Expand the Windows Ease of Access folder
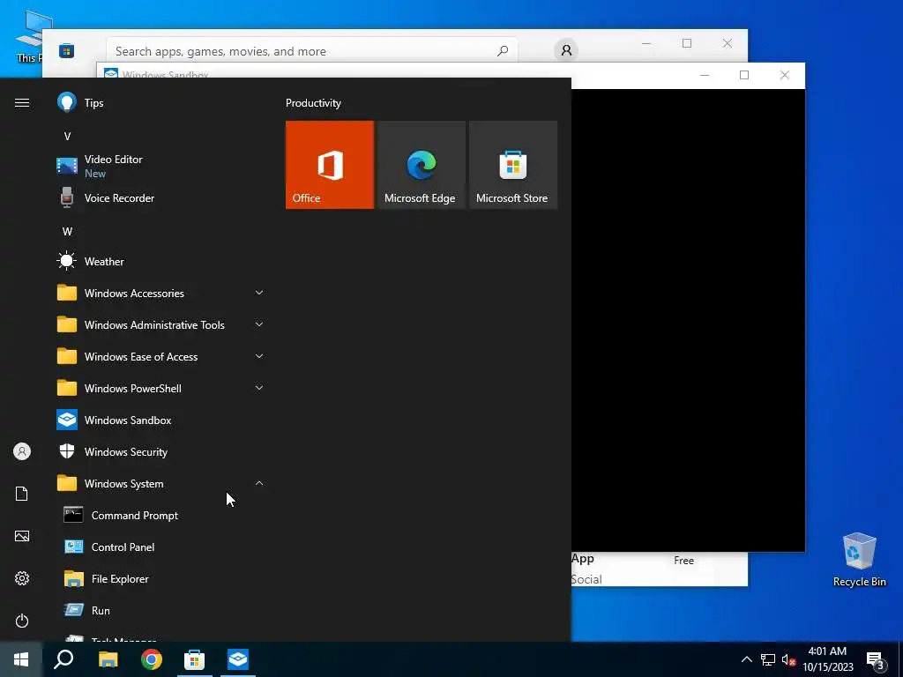 (x=160, y=357)
